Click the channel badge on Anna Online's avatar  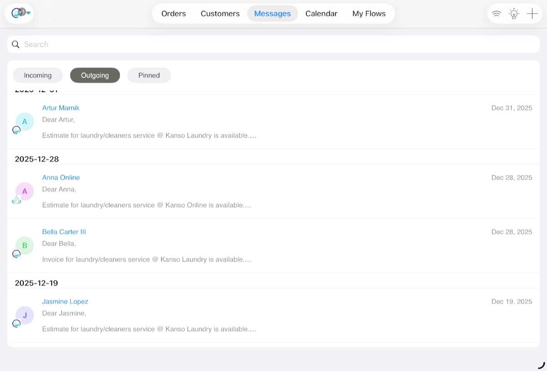point(17,199)
